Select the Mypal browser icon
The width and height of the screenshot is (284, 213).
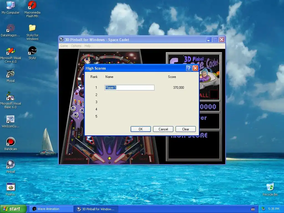11,76
